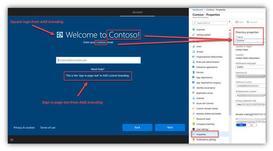The image size is (273, 151).
Task: Open the Notification language dropdown
Action: [x=251, y=67]
